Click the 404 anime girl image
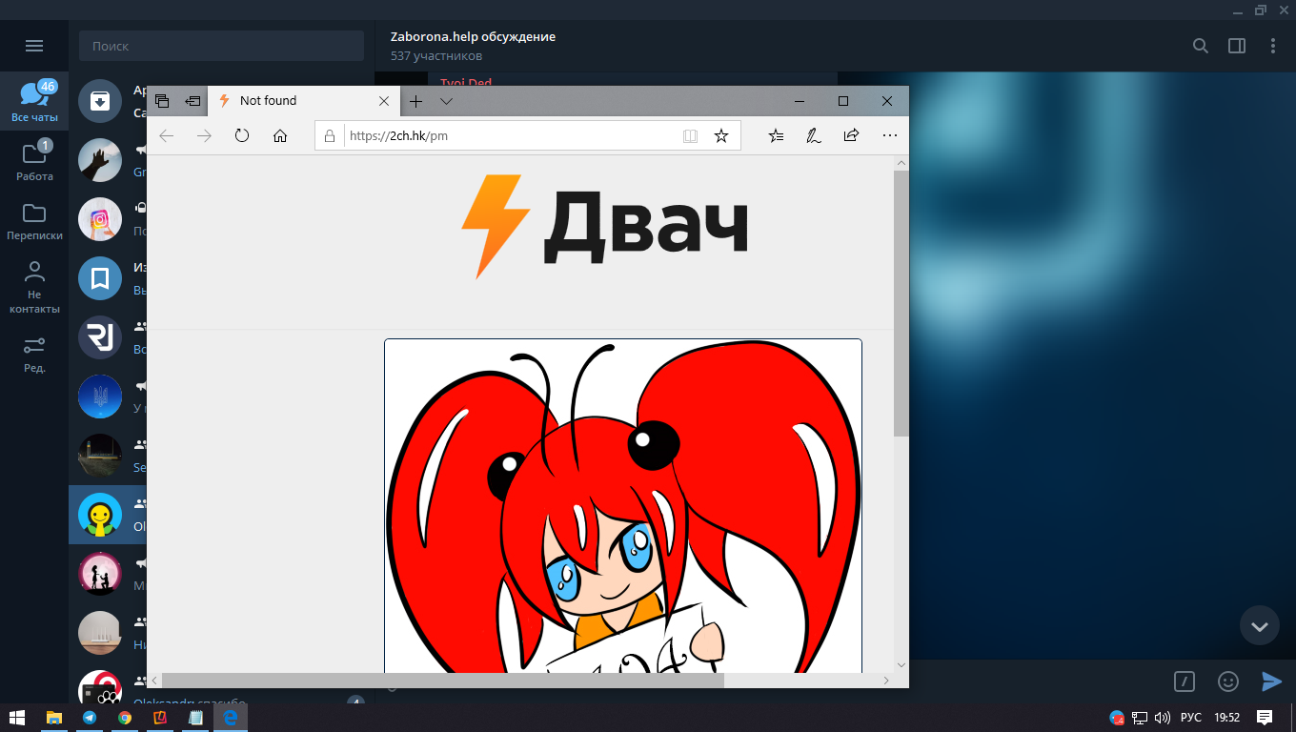Viewport: 1296px width, 732px height. (623, 505)
